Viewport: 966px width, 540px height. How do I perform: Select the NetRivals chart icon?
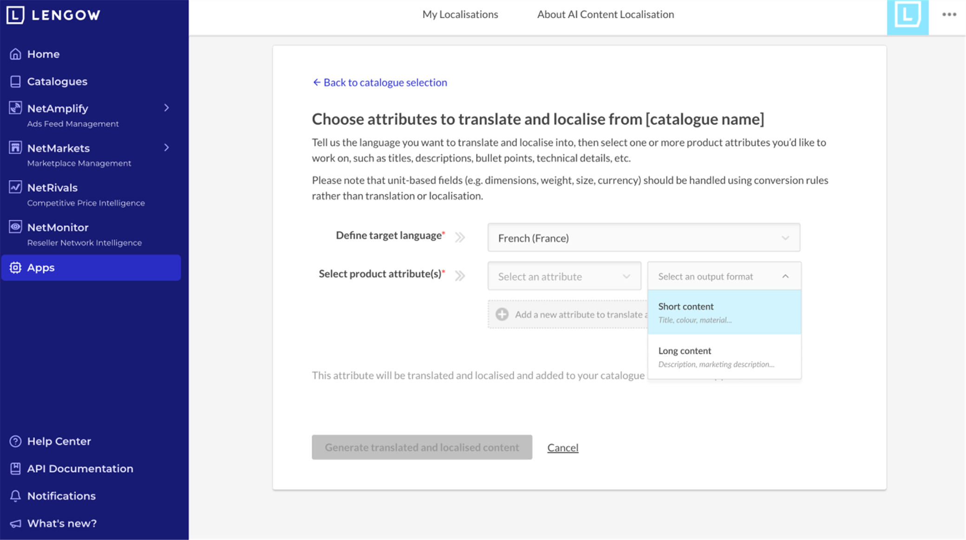pos(15,187)
